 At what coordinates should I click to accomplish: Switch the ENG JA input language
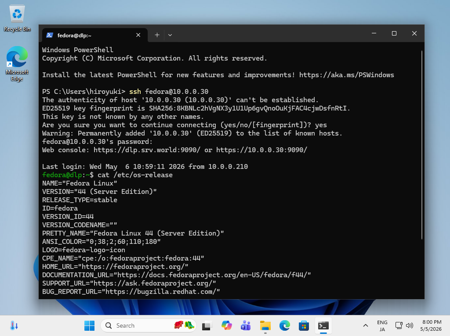[x=382, y=325]
